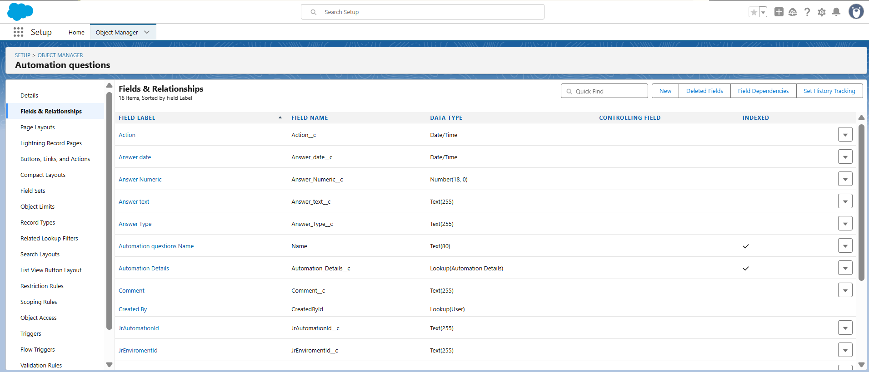Open the Global Actions plus icon

tap(779, 12)
